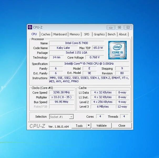Open the Tools dropdown arrow
159x158 pixels.
point(89,125)
